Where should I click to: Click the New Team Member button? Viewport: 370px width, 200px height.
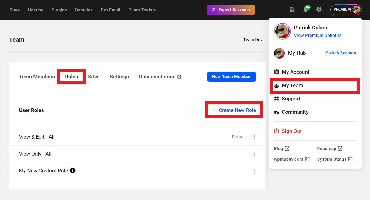tap(231, 77)
